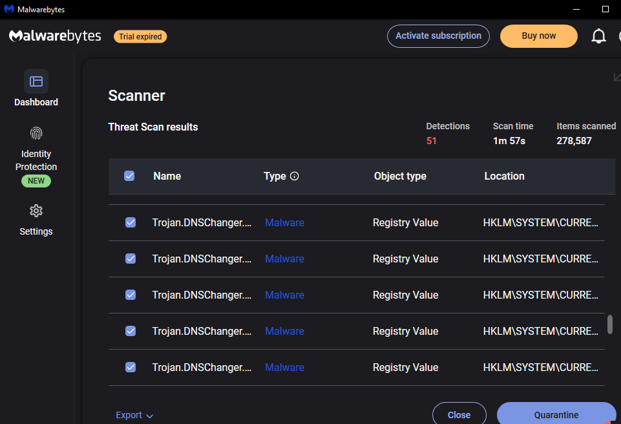The width and height of the screenshot is (621, 424).
Task: Click the green NEW badge
Action: [x=36, y=181]
